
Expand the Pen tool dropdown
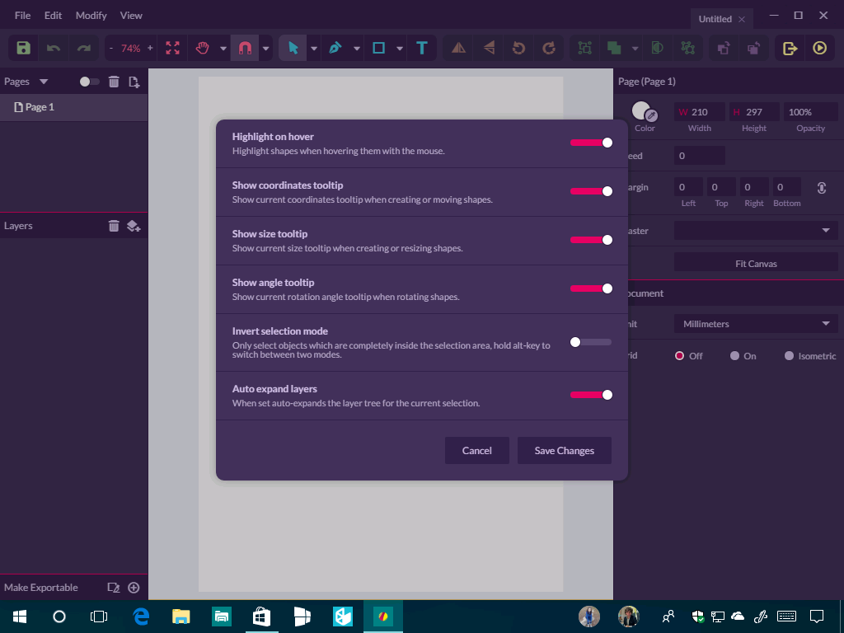(356, 49)
